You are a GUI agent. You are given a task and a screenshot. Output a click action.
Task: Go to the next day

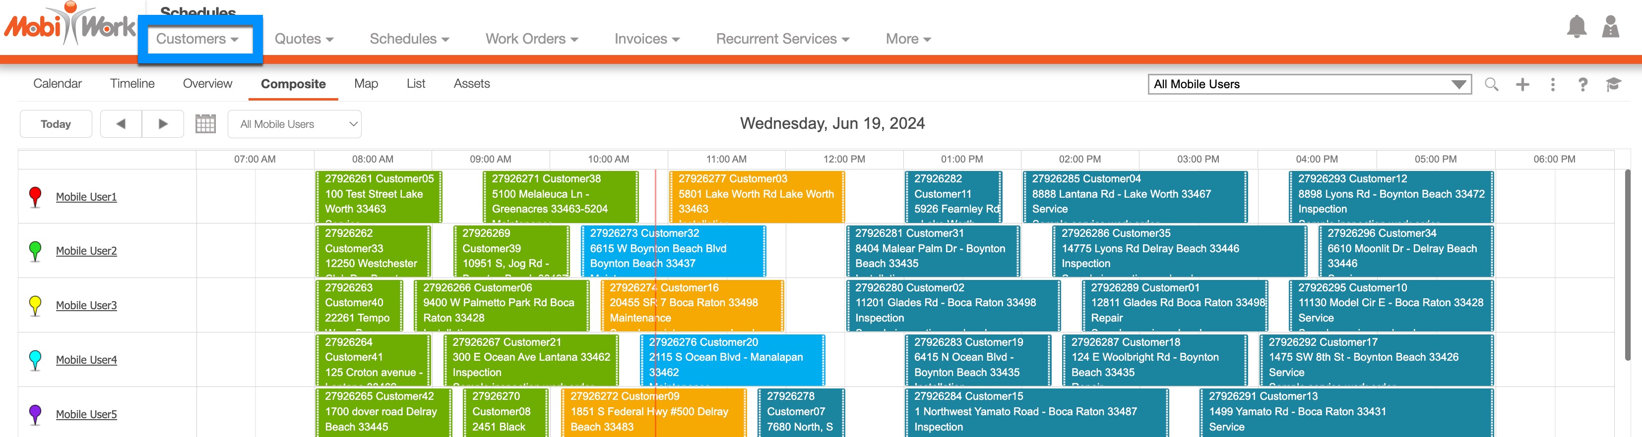point(163,123)
